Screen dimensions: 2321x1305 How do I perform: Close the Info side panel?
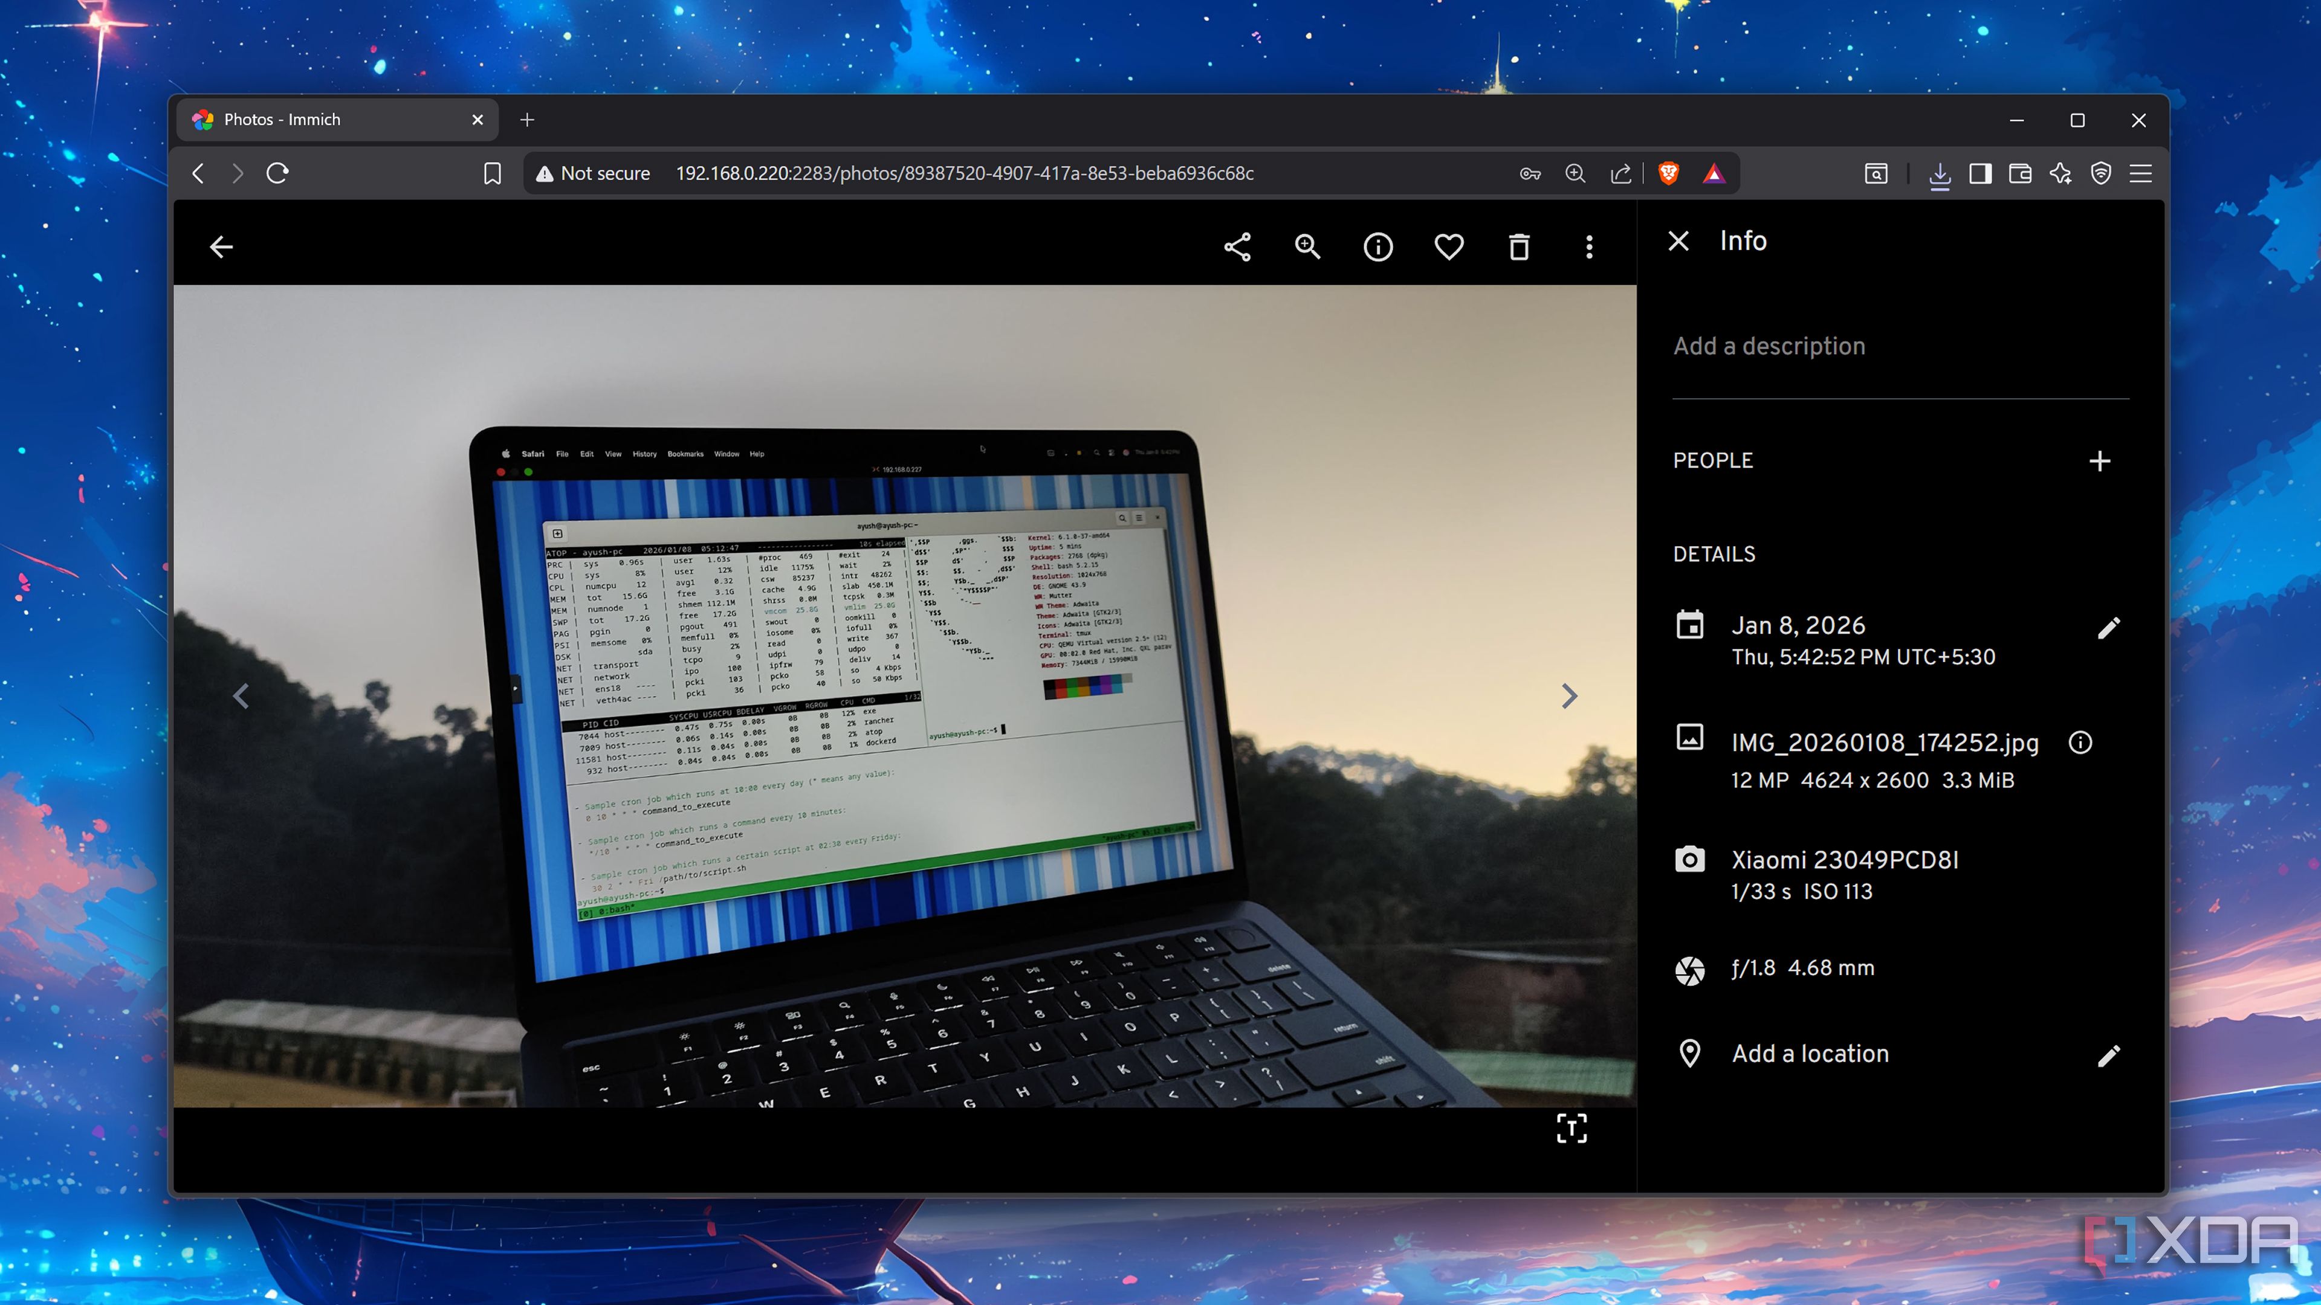1678,242
